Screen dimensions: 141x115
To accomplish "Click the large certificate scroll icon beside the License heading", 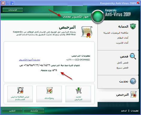I will coord(87,32).
